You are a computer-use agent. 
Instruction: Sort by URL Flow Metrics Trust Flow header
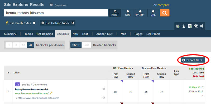click(x=115, y=75)
